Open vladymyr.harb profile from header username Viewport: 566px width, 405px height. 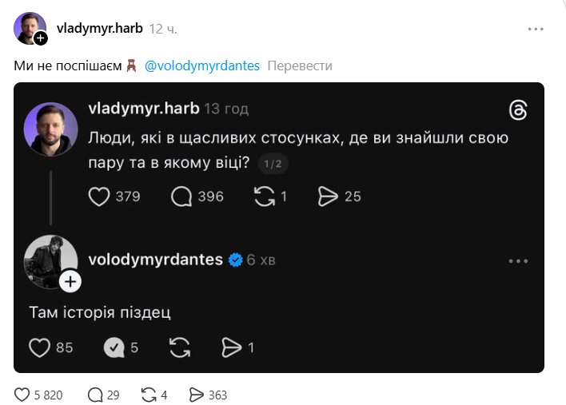point(100,29)
